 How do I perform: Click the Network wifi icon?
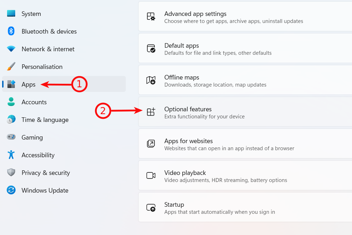click(11, 49)
